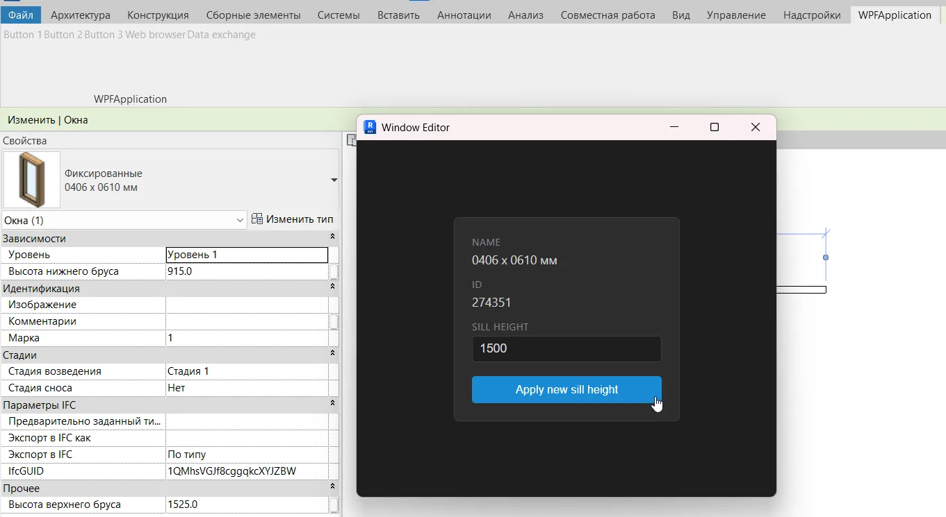The height and width of the screenshot is (517, 946).
Task: Switch to the Вид tab
Action: pyautogui.click(x=681, y=15)
